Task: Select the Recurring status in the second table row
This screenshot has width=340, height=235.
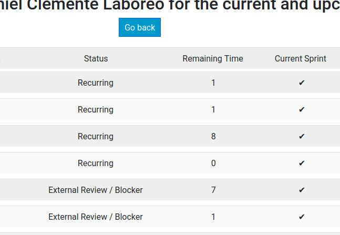Action: point(96,110)
